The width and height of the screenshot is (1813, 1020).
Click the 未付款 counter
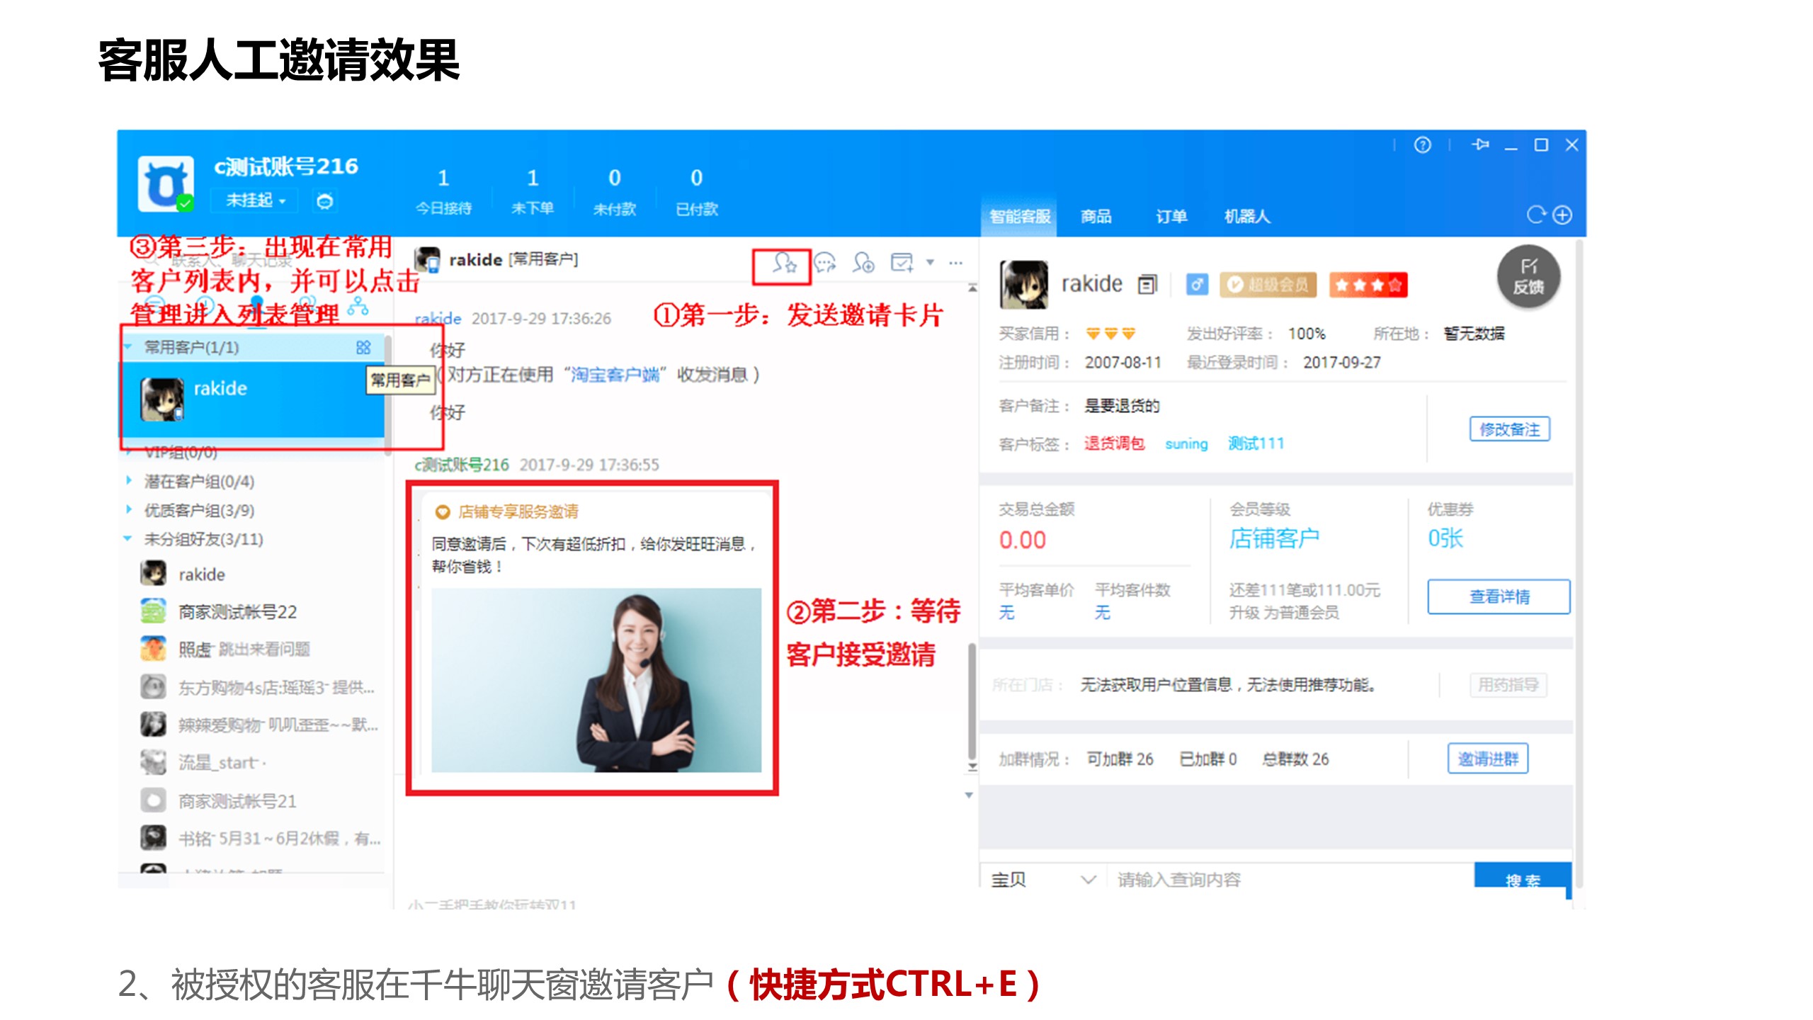pos(614,191)
